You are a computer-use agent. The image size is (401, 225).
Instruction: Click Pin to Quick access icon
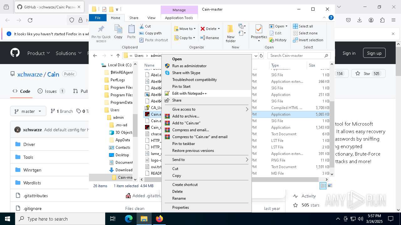[x=101, y=33]
